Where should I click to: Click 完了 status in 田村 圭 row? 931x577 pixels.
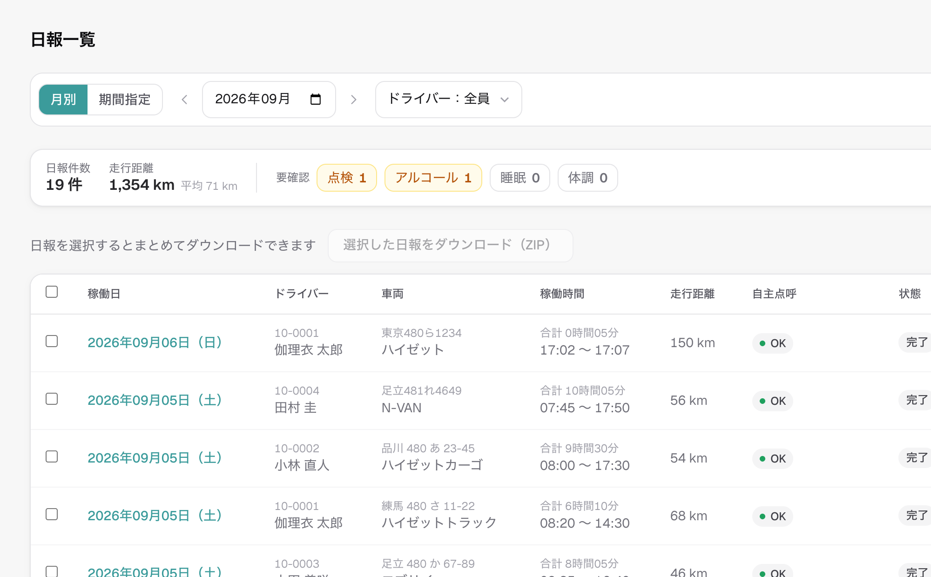[x=915, y=400]
